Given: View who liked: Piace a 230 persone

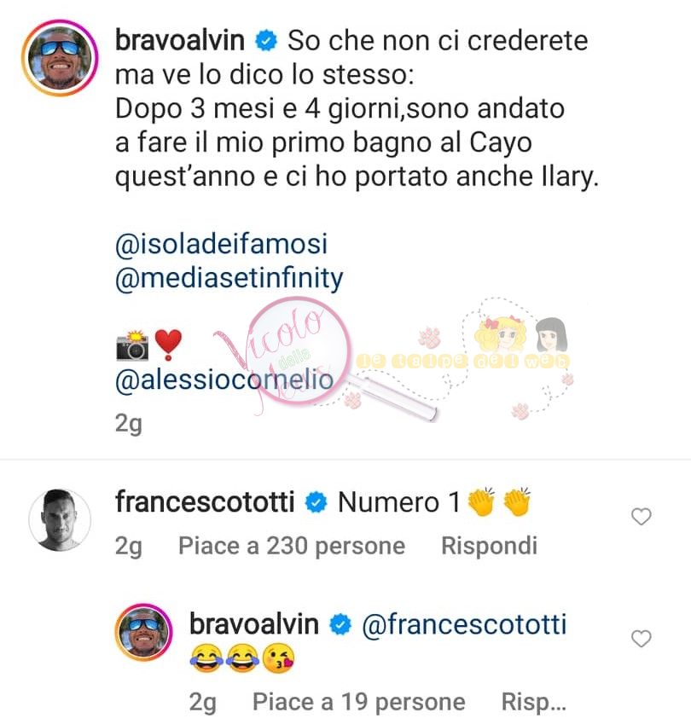Looking at the screenshot, I should [292, 547].
